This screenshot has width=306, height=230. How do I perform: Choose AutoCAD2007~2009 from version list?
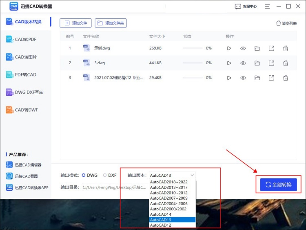172,198
